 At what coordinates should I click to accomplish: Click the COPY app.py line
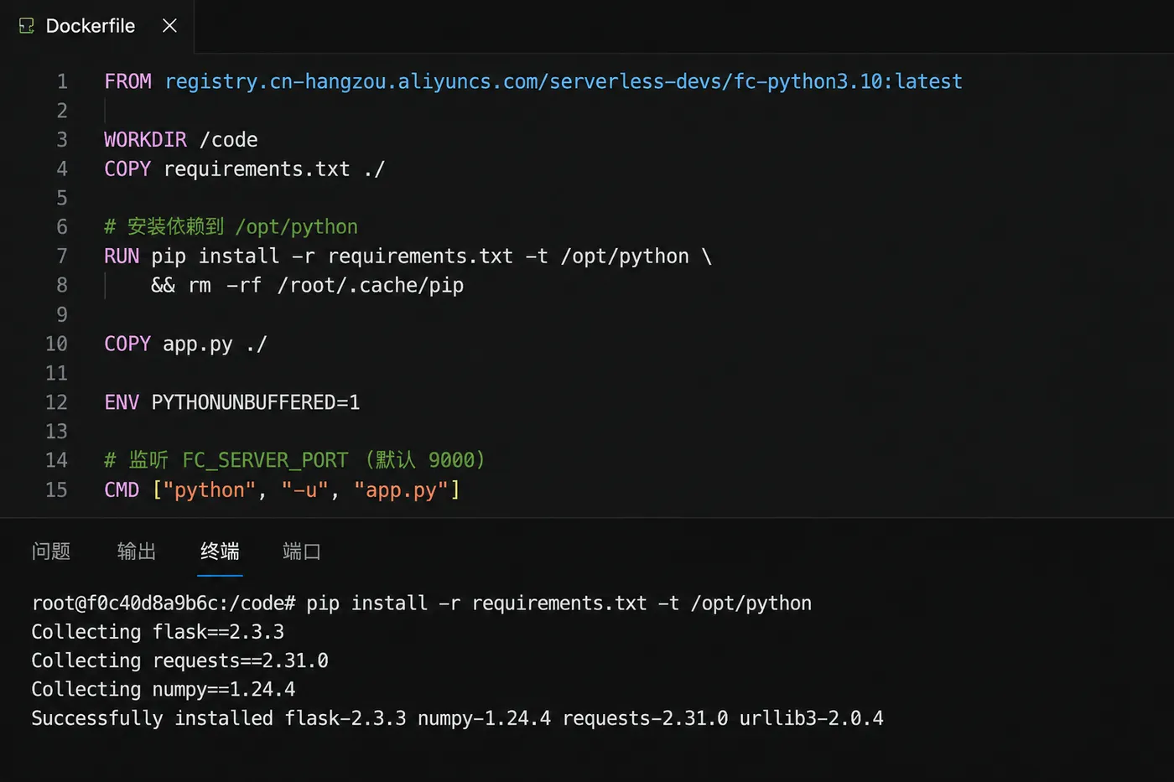pyautogui.click(x=185, y=344)
